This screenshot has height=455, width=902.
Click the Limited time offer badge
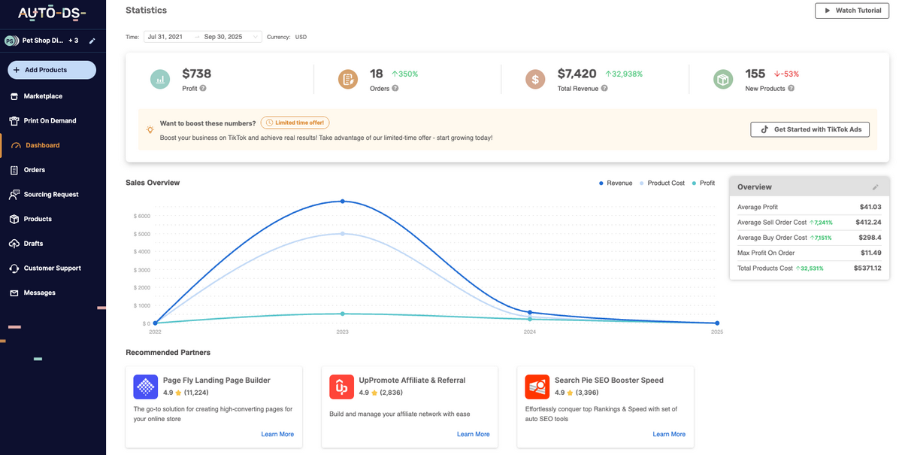point(295,122)
